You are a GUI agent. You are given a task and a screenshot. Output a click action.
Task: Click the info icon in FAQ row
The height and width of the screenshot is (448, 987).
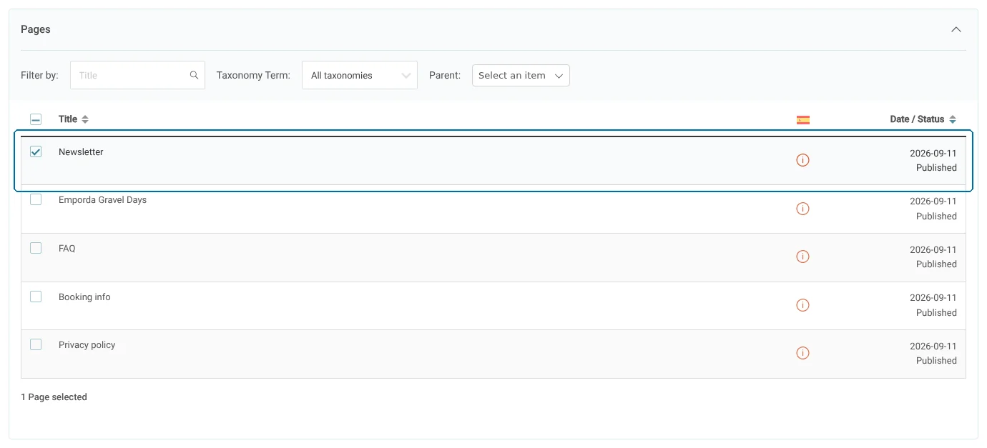click(x=802, y=257)
